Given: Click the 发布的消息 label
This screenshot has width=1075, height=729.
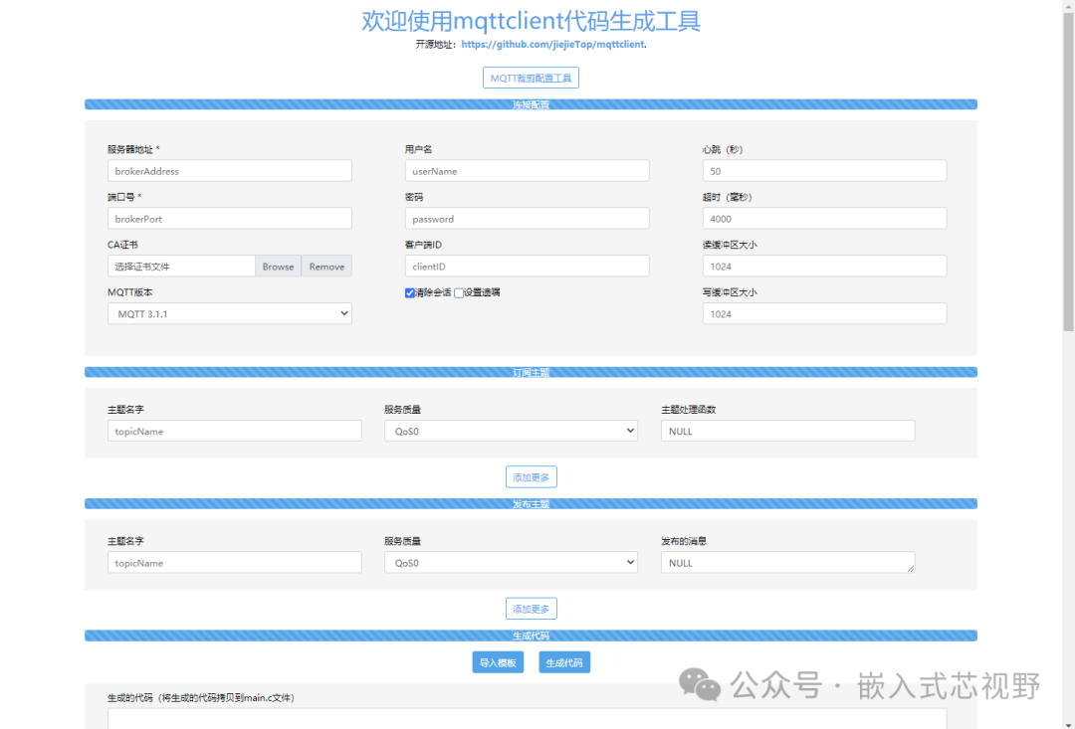Looking at the screenshot, I should click(x=684, y=541).
